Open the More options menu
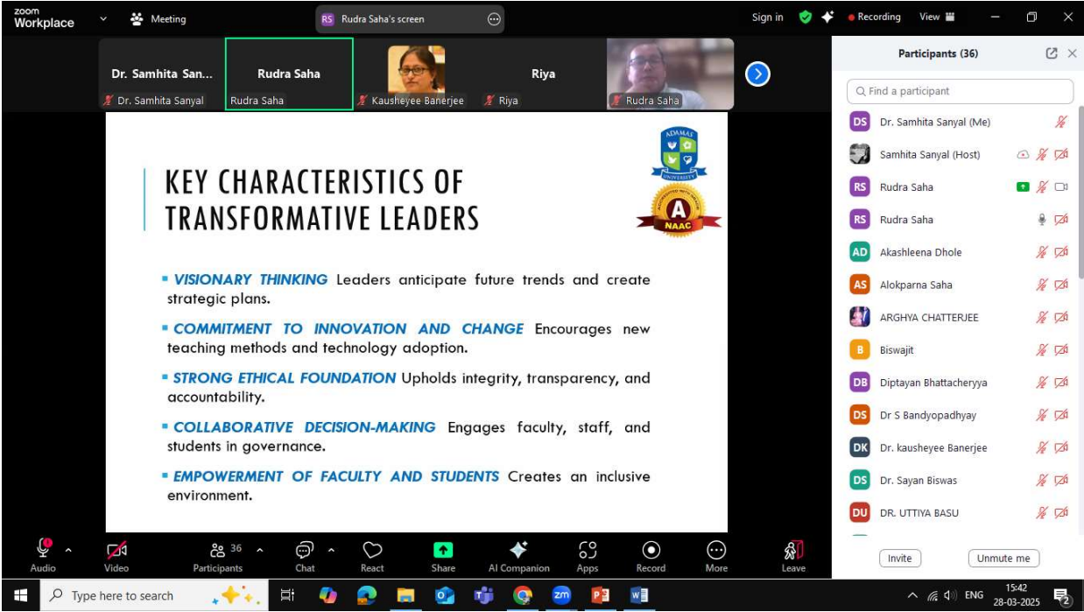 pyautogui.click(x=716, y=556)
